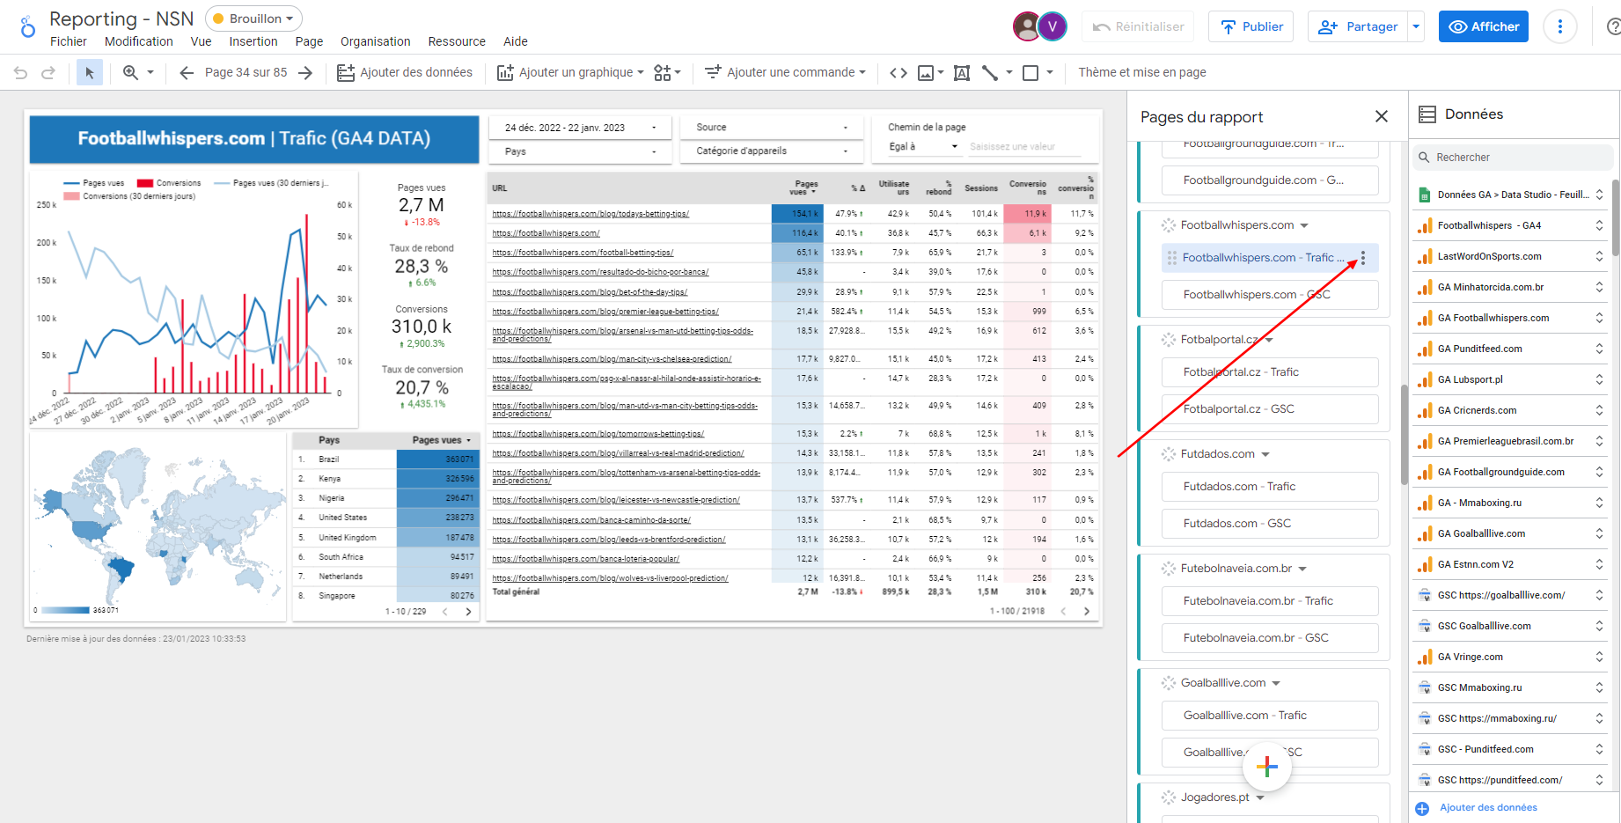Select the line drawing tool

[x=990, y=73]
